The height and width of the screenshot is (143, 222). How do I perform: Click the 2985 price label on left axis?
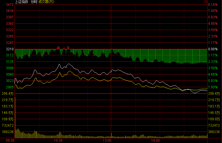tap(10, 87)
